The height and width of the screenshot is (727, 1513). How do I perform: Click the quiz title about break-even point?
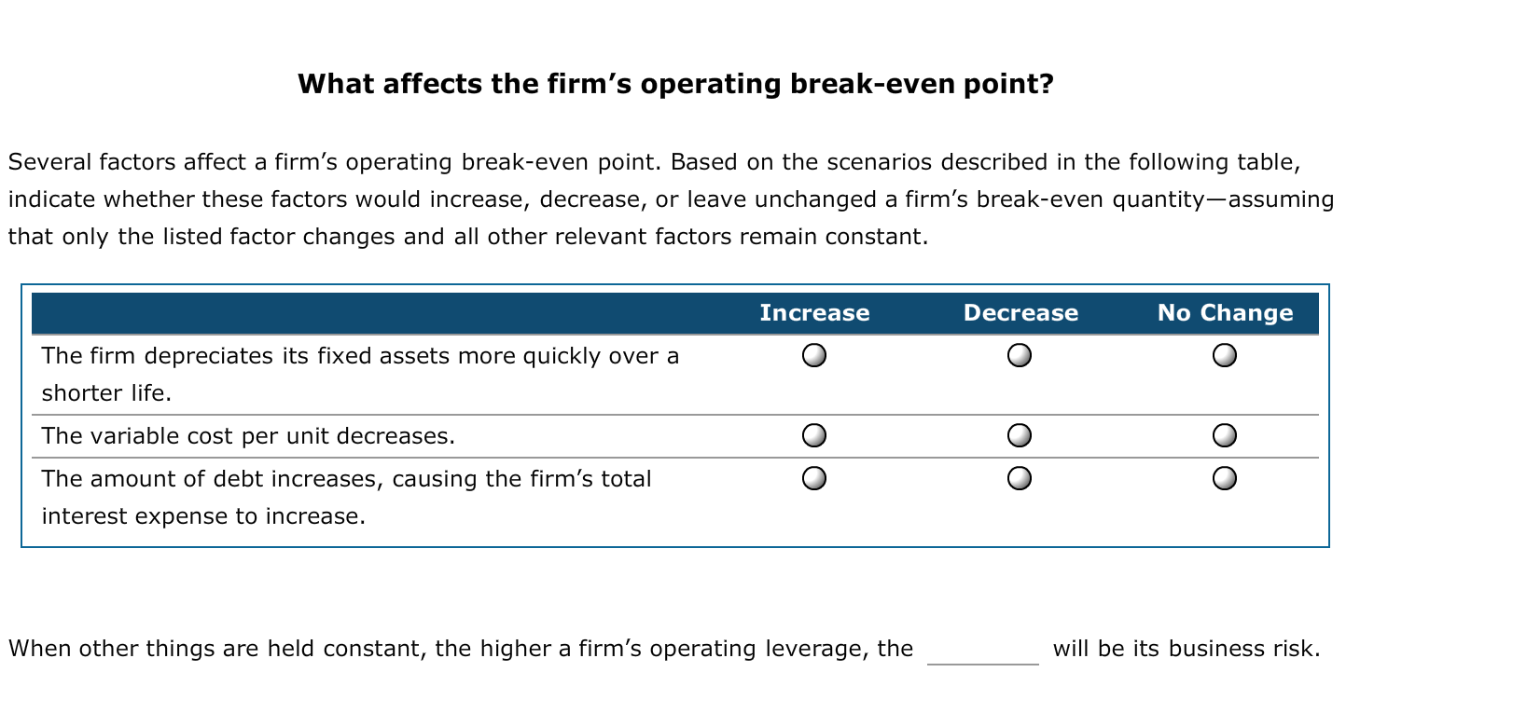675,83
